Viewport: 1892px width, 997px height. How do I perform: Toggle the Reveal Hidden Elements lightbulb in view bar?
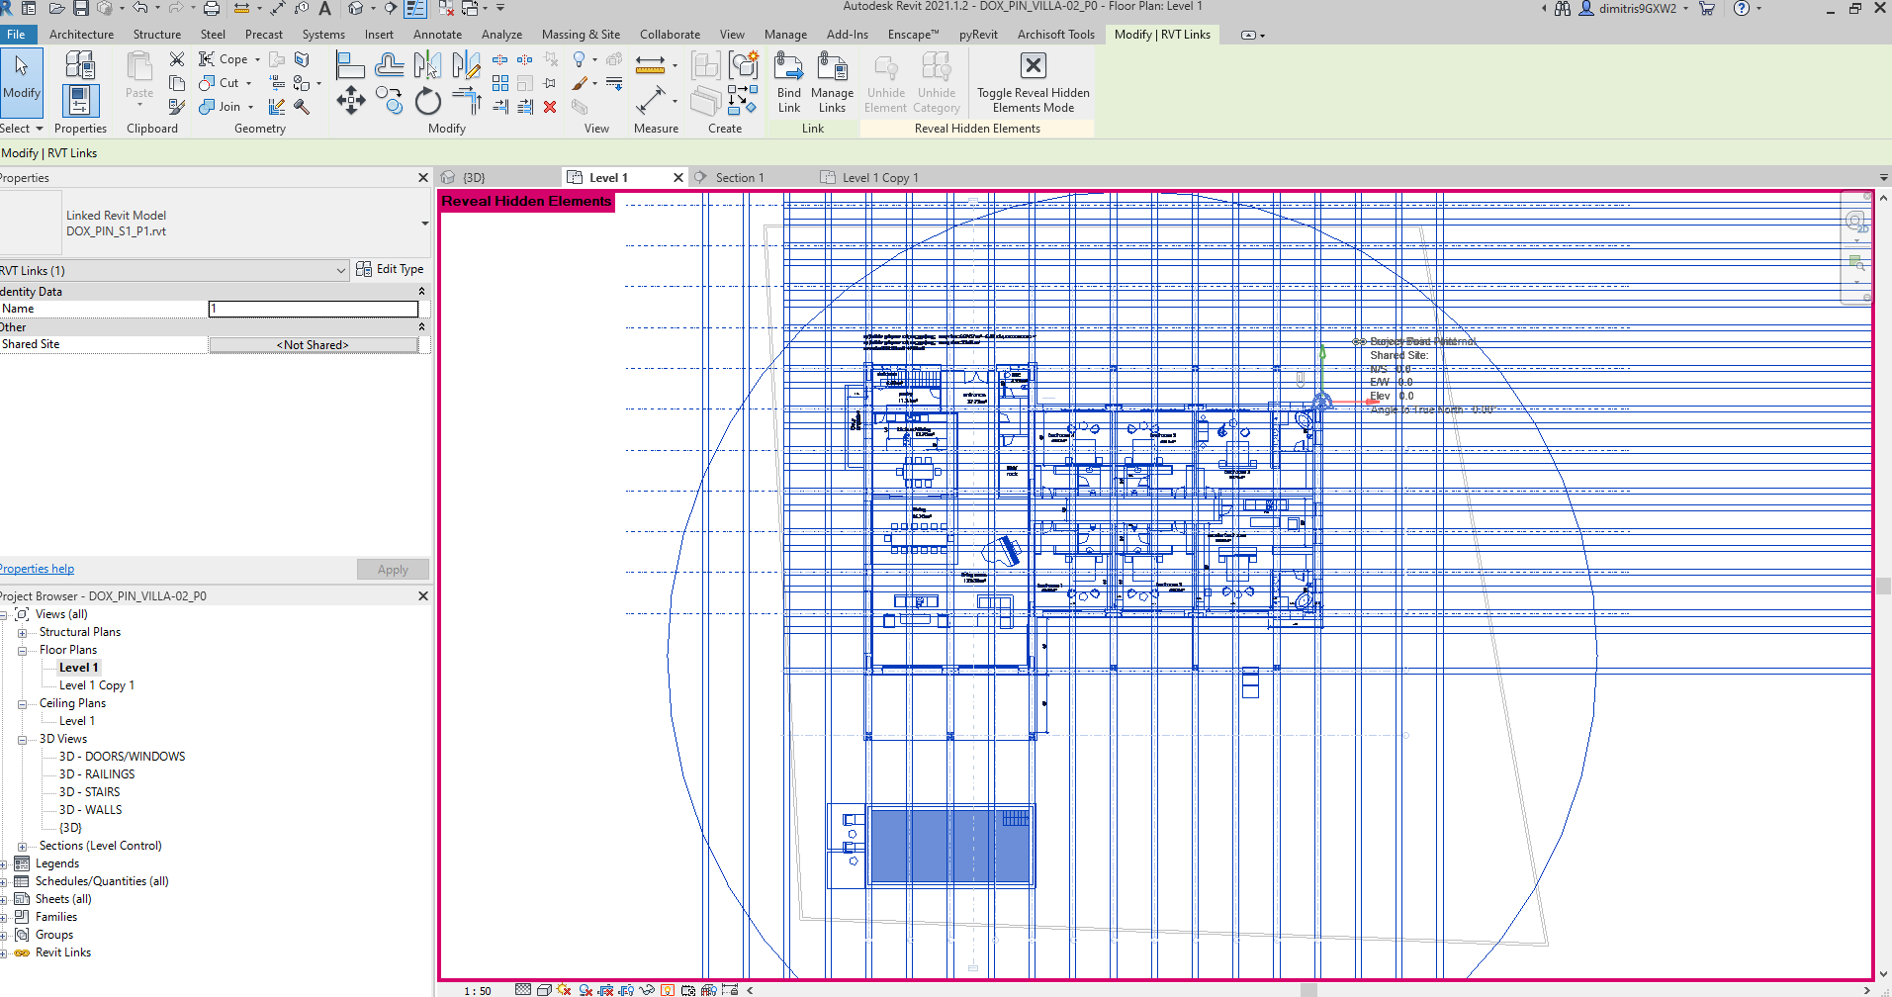(668, 990)
